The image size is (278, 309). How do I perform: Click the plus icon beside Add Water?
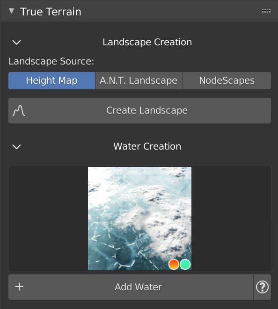19,287
